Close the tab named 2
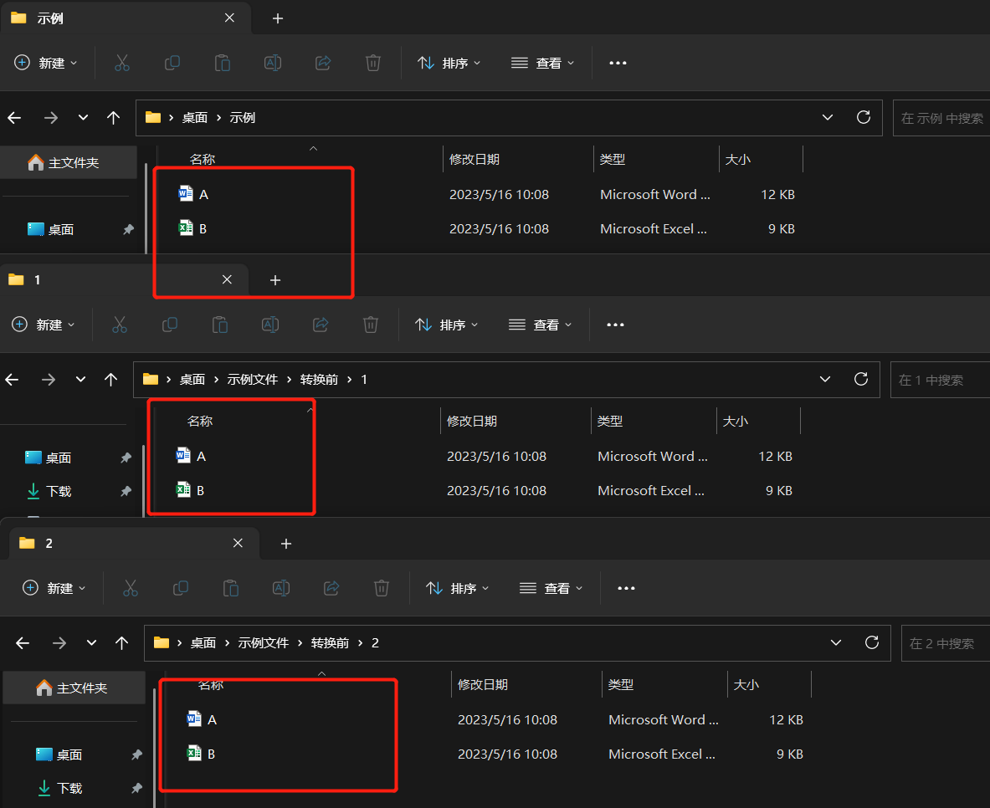This screenshot has width=990, height=808. click(x=238, y=543)
